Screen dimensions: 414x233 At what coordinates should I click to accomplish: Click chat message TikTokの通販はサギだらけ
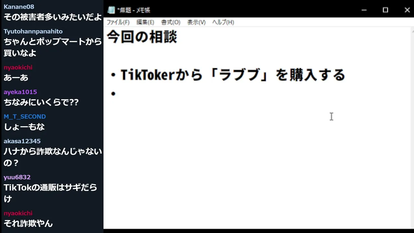tap(50, 193)
